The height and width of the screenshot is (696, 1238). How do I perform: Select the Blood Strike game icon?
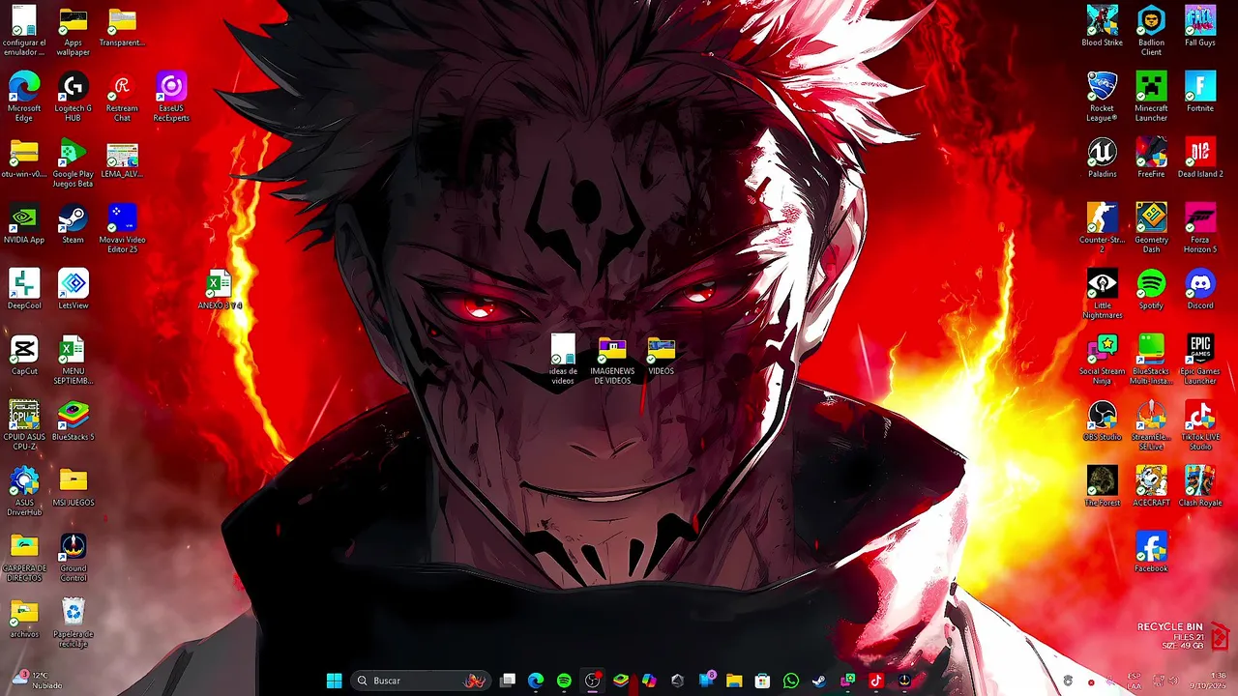tap(1102, 26)
